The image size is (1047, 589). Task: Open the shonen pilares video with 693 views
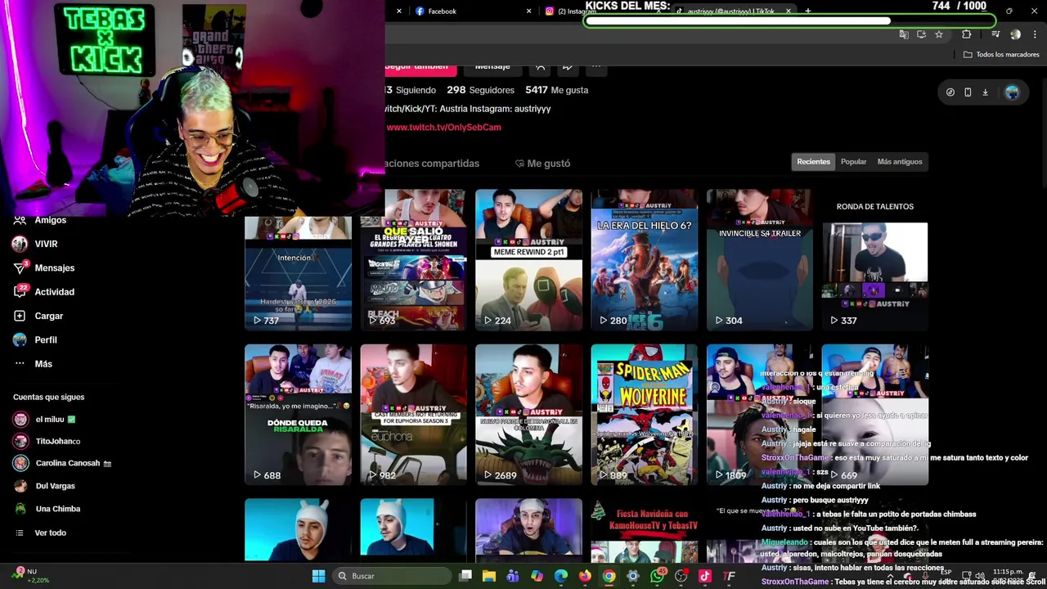click(413, 260)
